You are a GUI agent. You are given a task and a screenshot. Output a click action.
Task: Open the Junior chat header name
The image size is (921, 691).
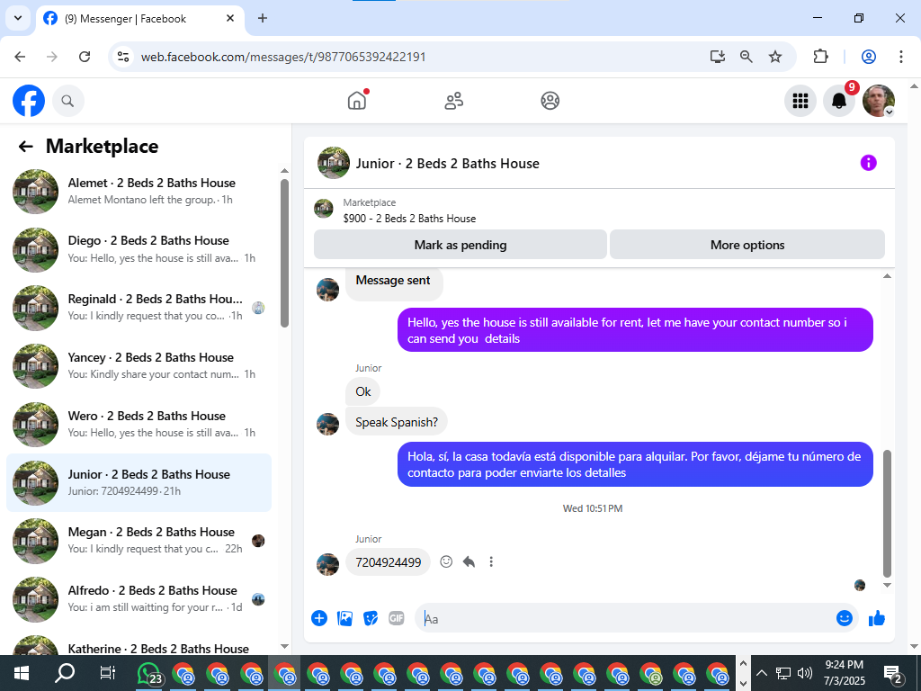pyautogui.click(x=447, y=164)
